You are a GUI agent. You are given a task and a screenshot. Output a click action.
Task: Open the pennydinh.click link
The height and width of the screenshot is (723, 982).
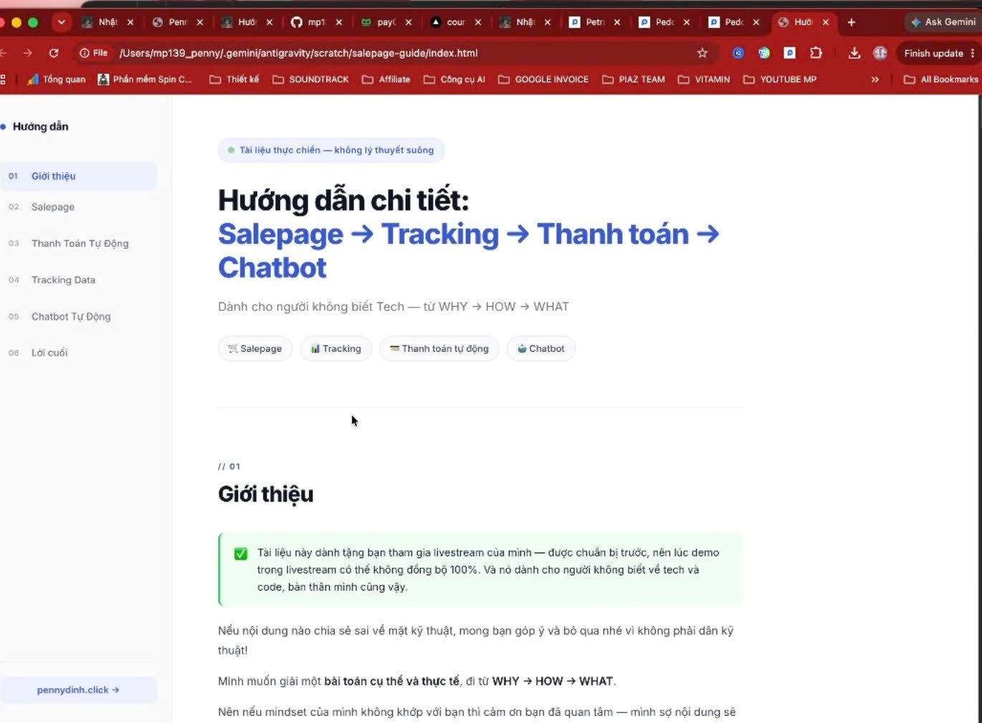tap(78, 690)
